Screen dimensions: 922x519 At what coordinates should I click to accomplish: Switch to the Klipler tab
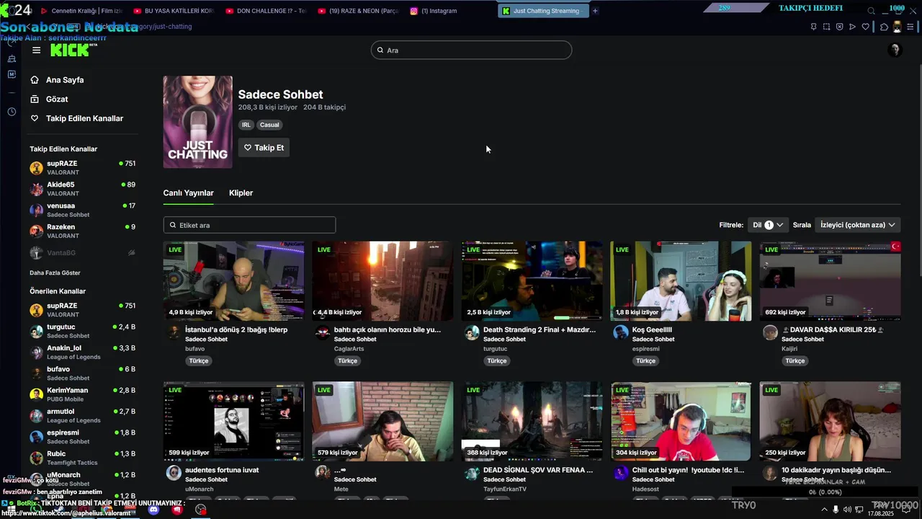241,192
